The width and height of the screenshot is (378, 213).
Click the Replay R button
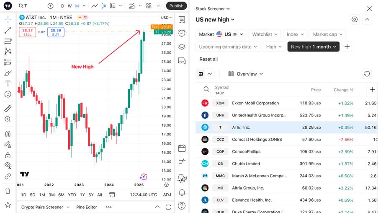158,6
